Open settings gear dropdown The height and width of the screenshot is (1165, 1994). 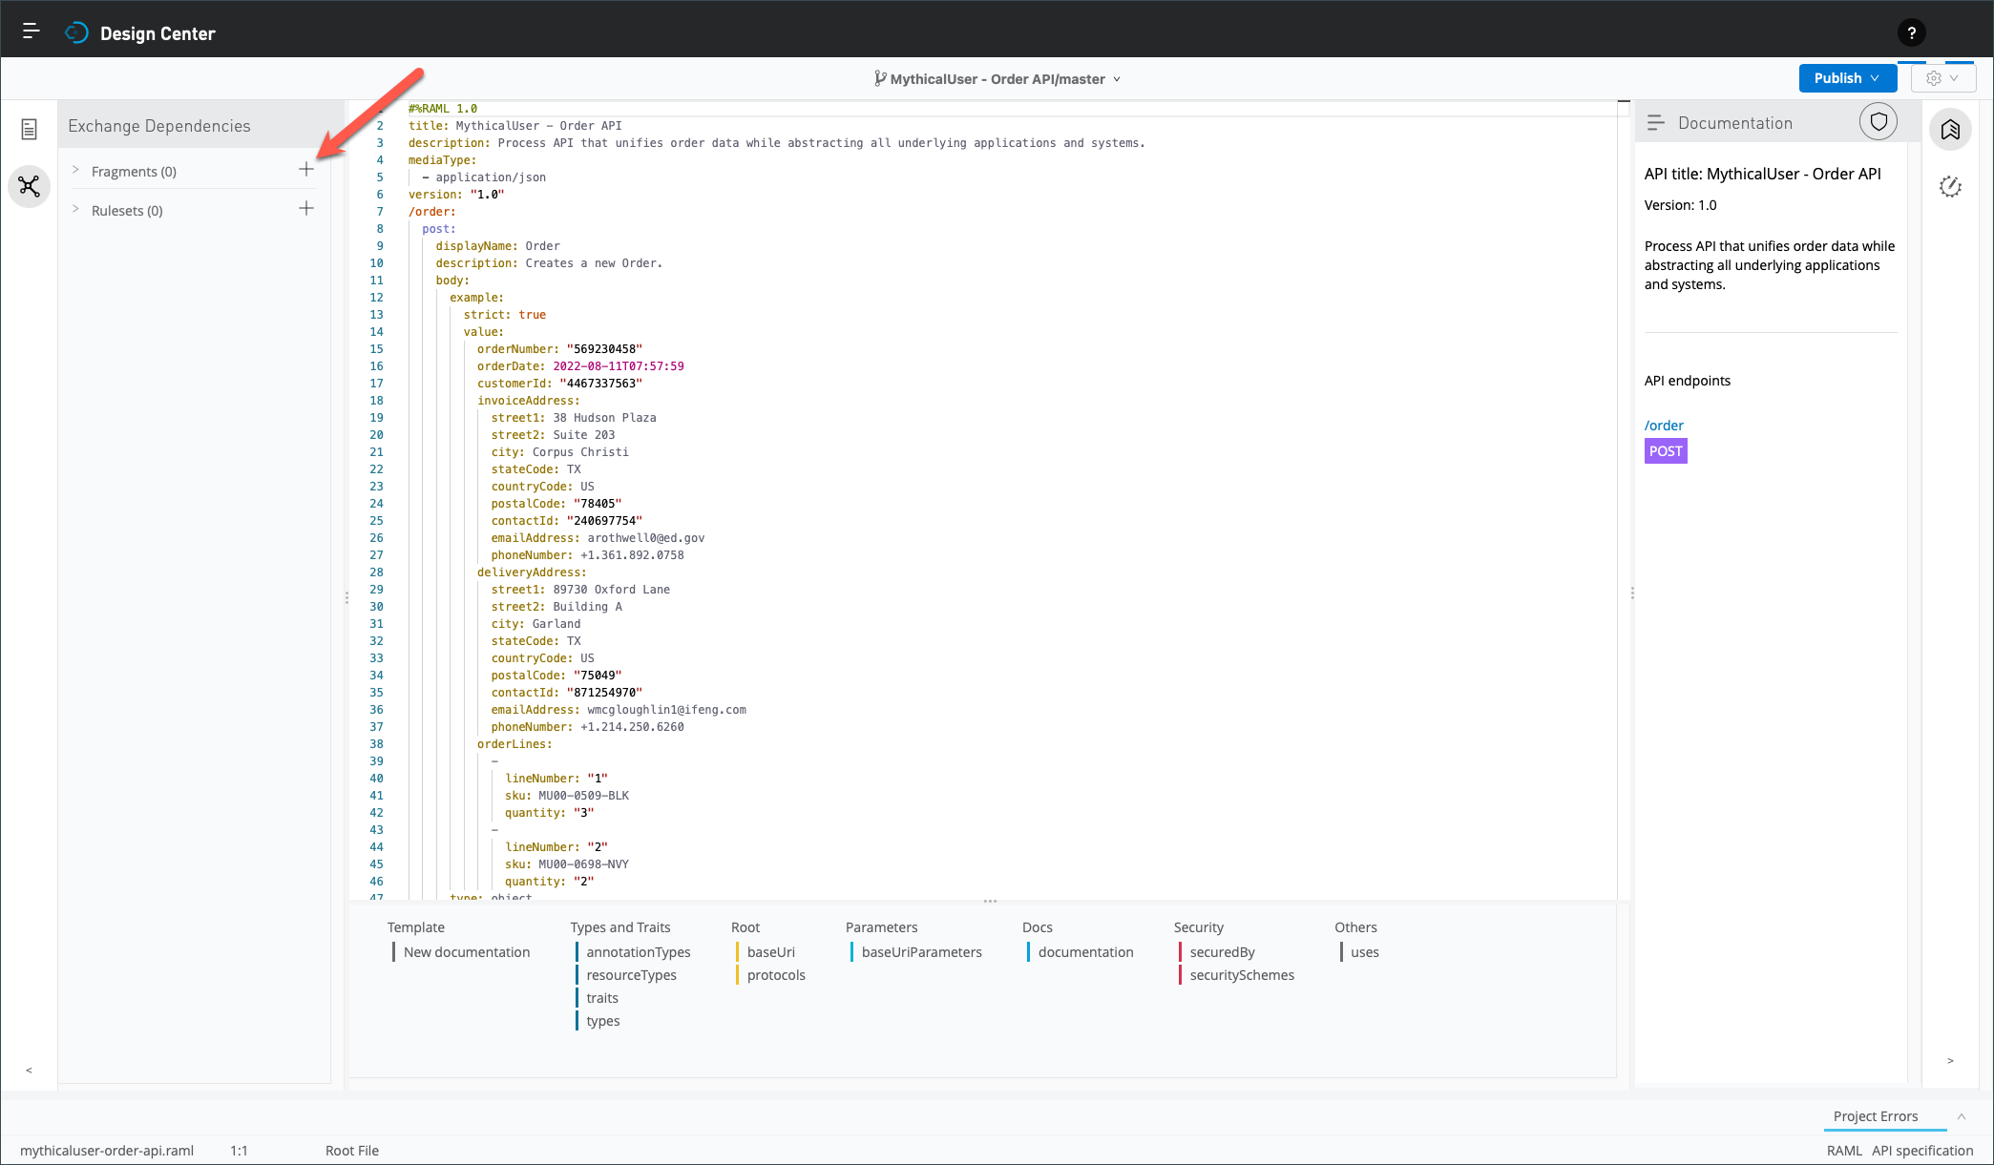click(x=1942, y=78)
